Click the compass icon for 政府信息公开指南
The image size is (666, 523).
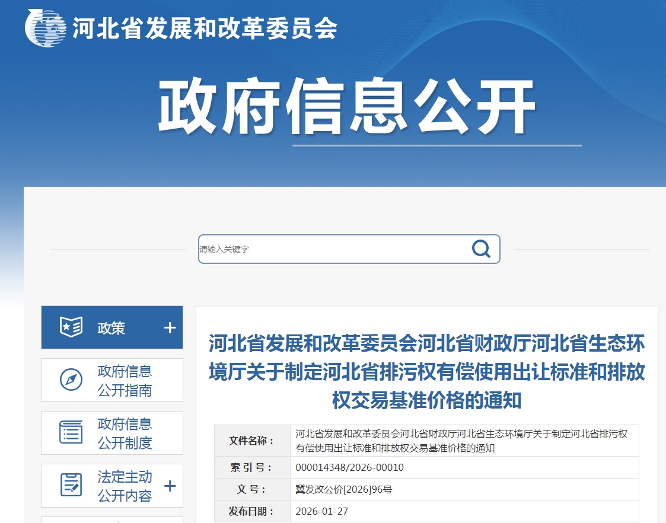coord(71,380)
